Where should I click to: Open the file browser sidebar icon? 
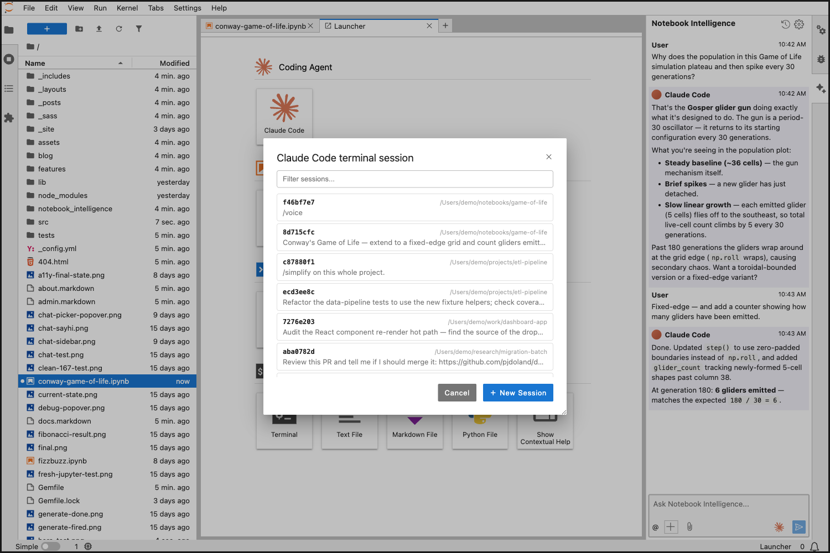point(9,30)
